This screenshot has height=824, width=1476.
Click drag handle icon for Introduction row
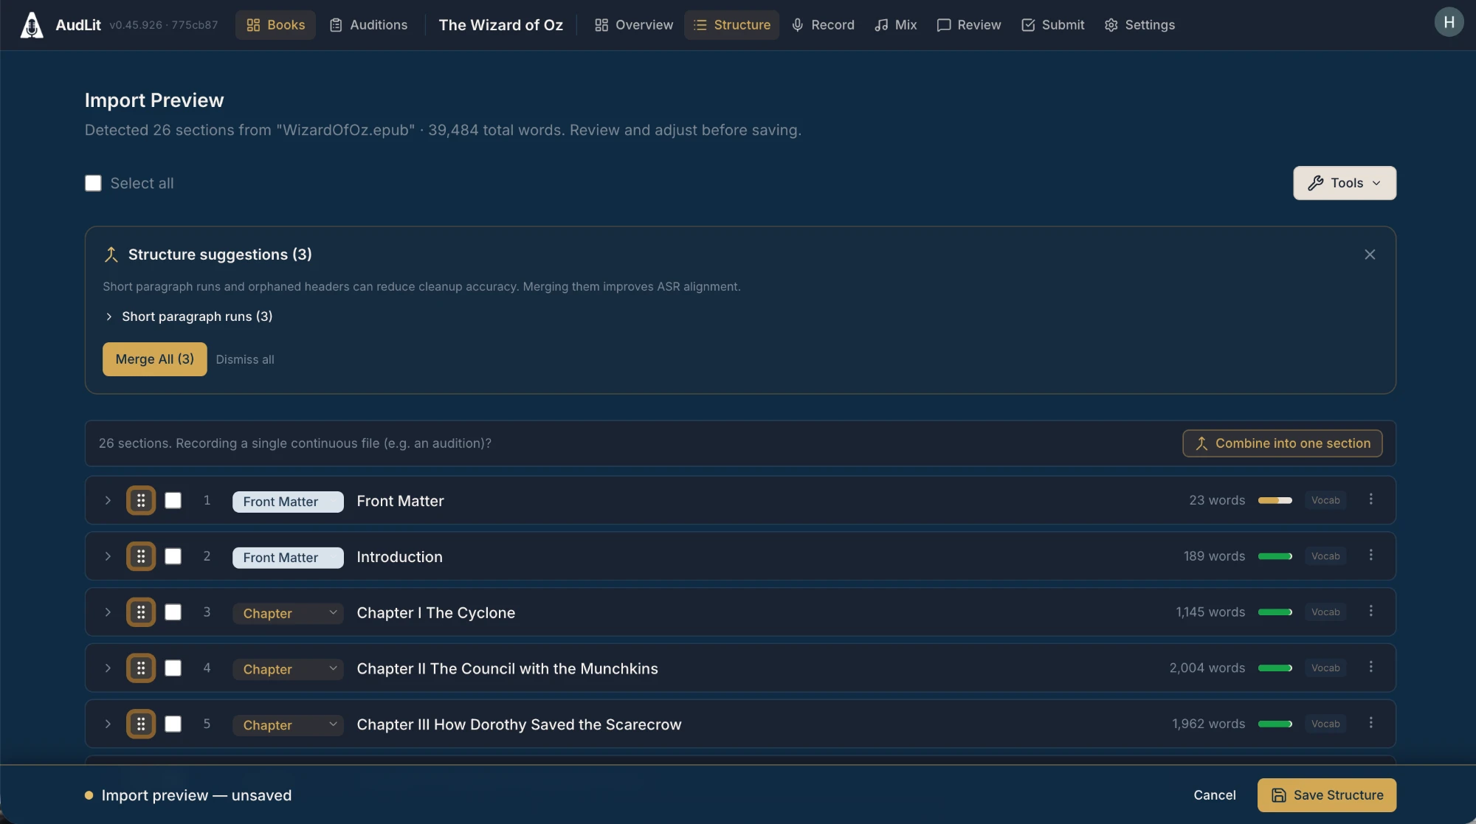[x=141, y=556]
